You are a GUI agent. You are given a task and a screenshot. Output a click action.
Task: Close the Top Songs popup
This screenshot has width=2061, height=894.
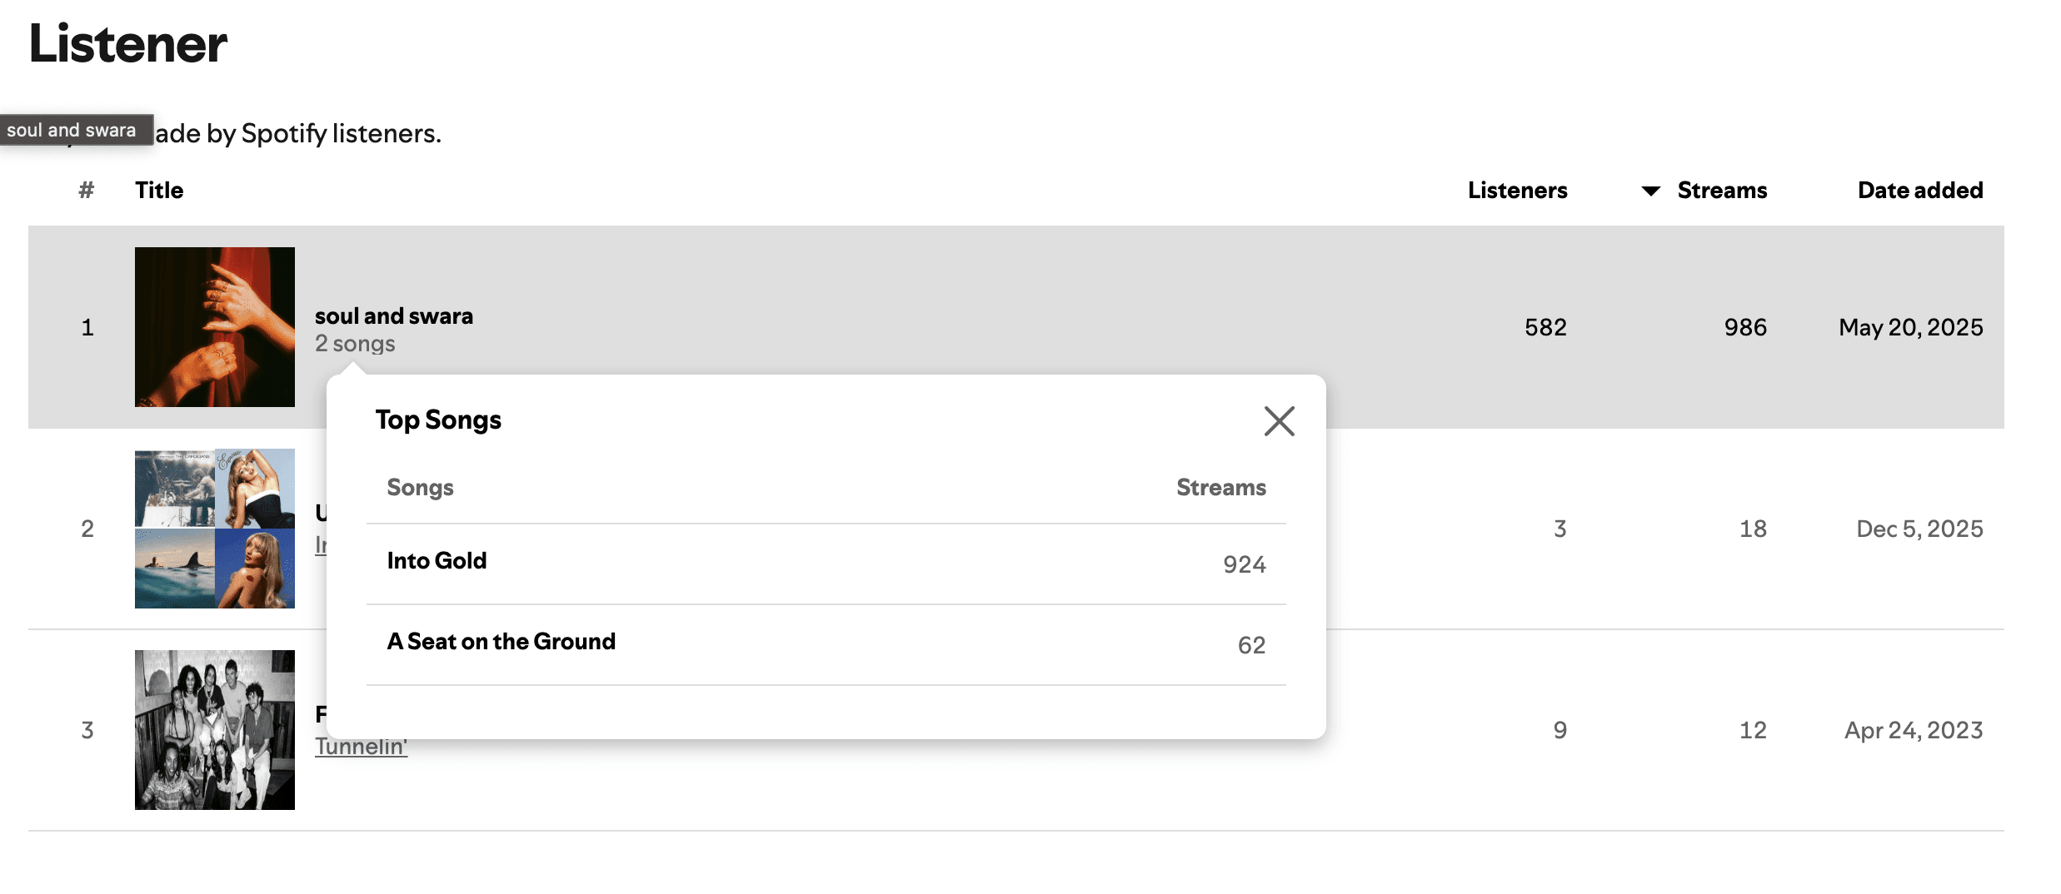pyautogui.click(x=1279, y=421)
